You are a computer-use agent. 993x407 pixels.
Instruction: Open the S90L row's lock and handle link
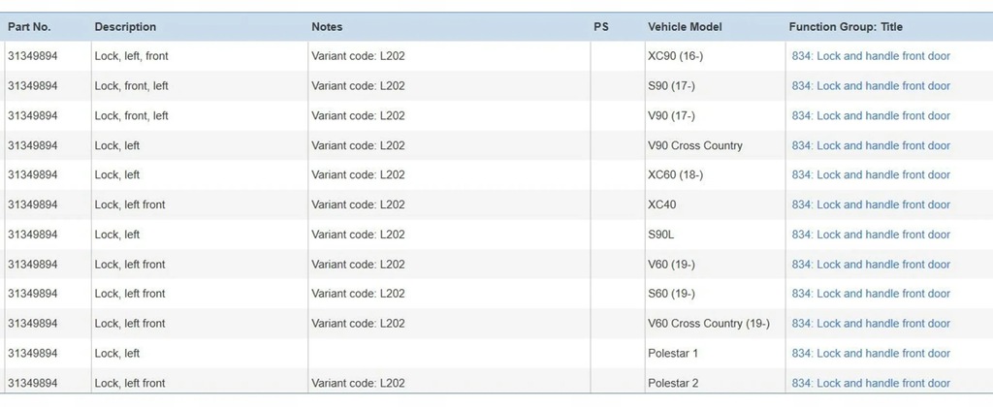pyautogui.click(x=871, y=235)
